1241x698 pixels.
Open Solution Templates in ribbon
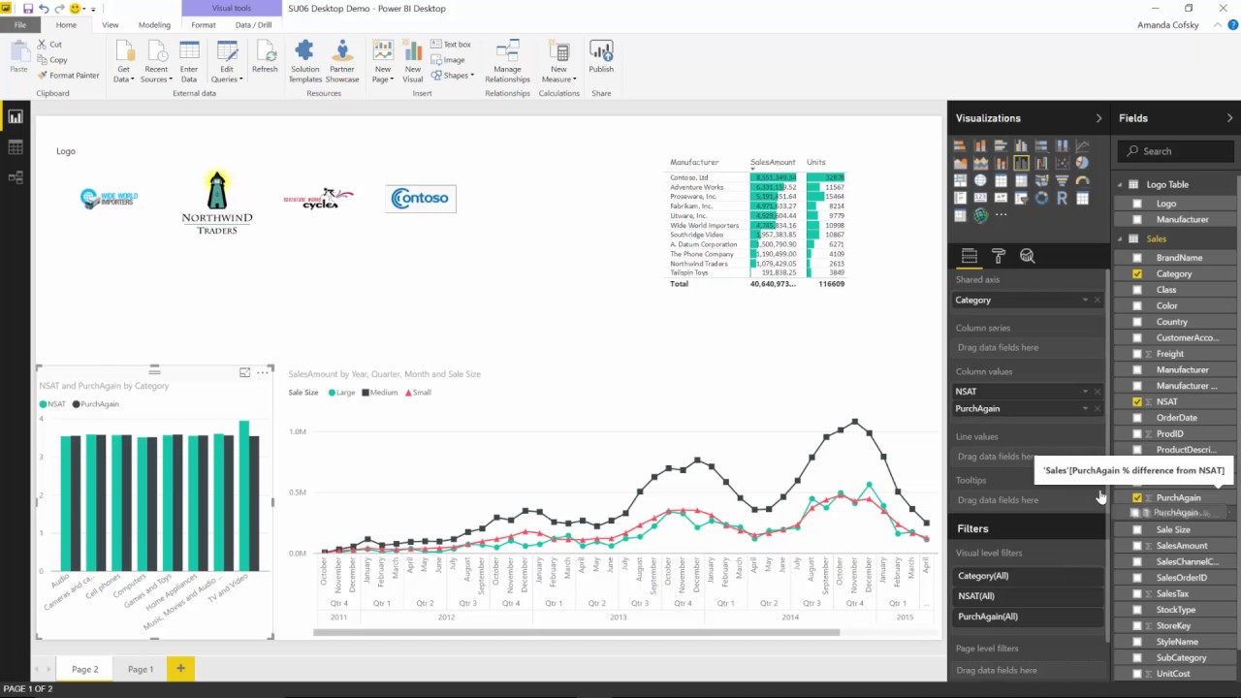304,62
